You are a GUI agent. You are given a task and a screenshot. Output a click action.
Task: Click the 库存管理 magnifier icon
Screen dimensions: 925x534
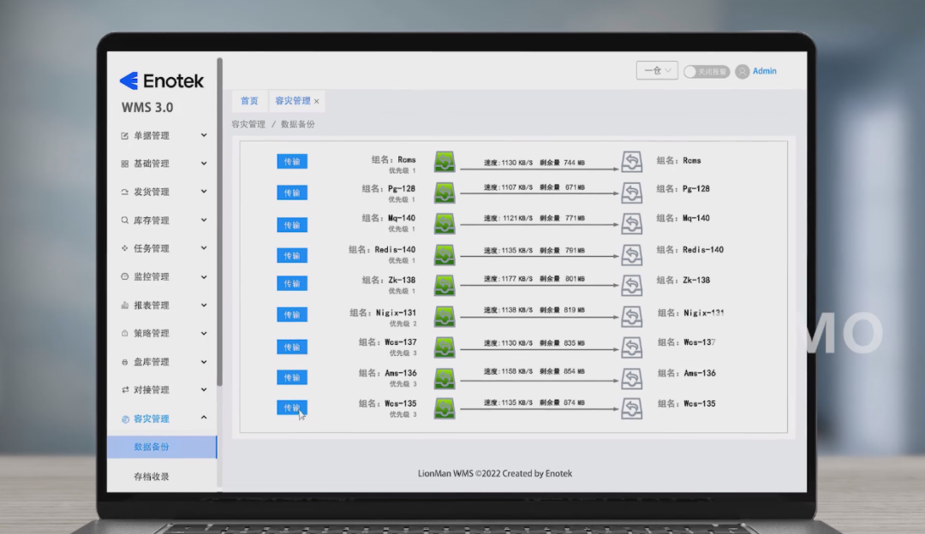[x=124, y=220]
